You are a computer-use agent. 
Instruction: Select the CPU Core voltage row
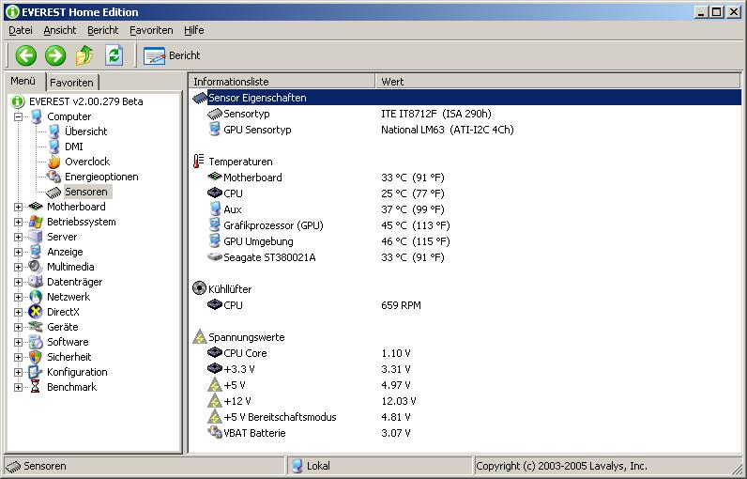pos(465,353)
